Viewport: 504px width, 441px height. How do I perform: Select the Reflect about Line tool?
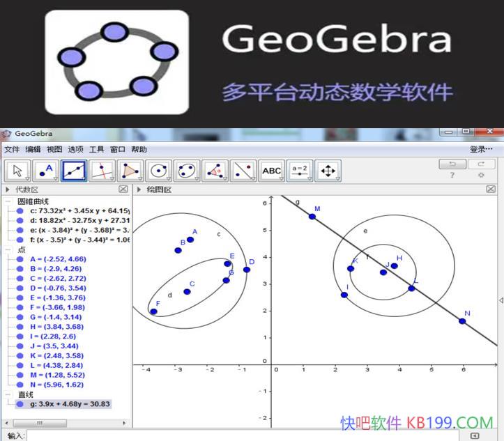tap(243, 171)
